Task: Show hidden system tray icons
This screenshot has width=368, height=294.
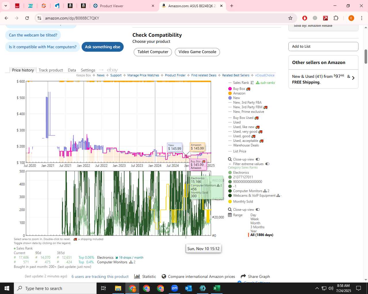Action: (x=317, y=288)
